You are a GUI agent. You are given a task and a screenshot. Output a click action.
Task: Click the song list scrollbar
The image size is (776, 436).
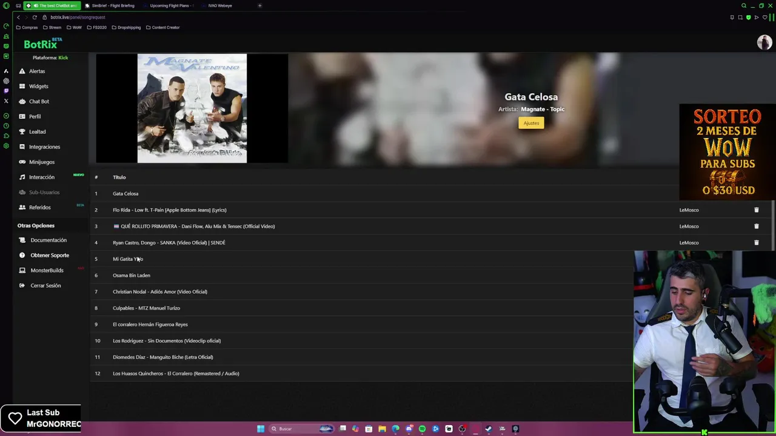[772, 224]
